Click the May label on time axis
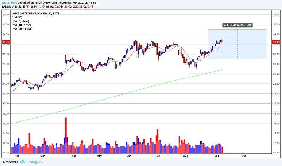The height and width of the screenshot is (166, 282). 99,156
